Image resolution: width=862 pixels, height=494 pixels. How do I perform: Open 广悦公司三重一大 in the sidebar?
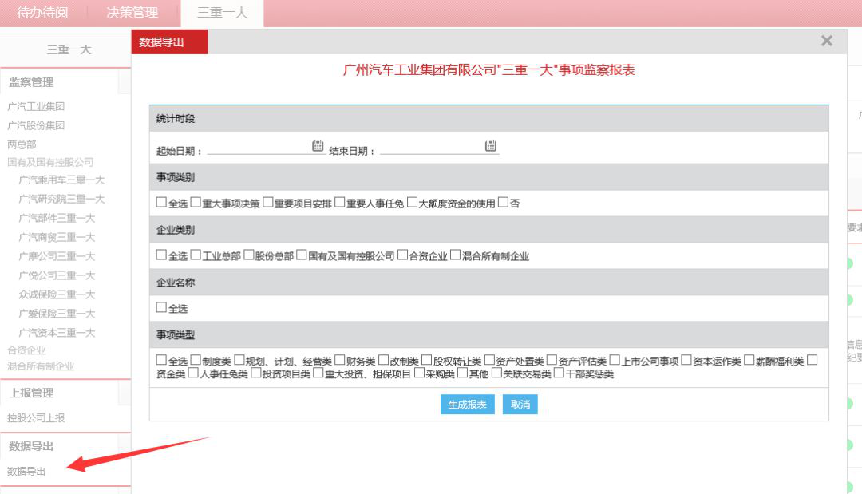(x=57, y=275)
